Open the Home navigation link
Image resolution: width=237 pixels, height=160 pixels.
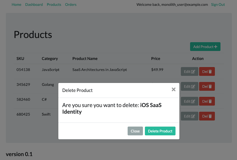click(17, 4)
